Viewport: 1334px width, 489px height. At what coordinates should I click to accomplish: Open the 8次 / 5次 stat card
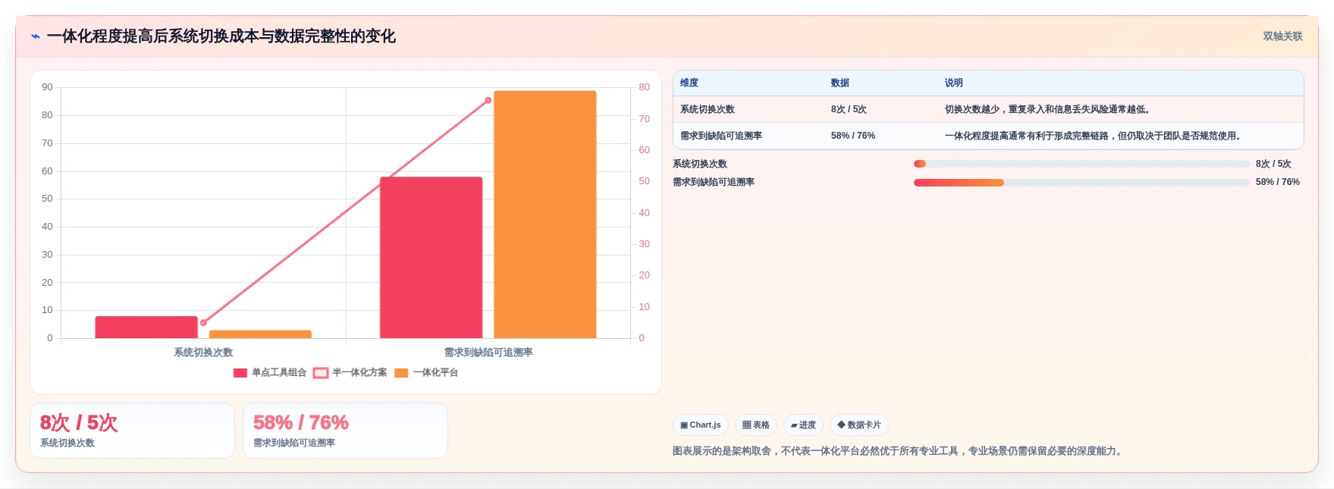[x=132, y=431]
